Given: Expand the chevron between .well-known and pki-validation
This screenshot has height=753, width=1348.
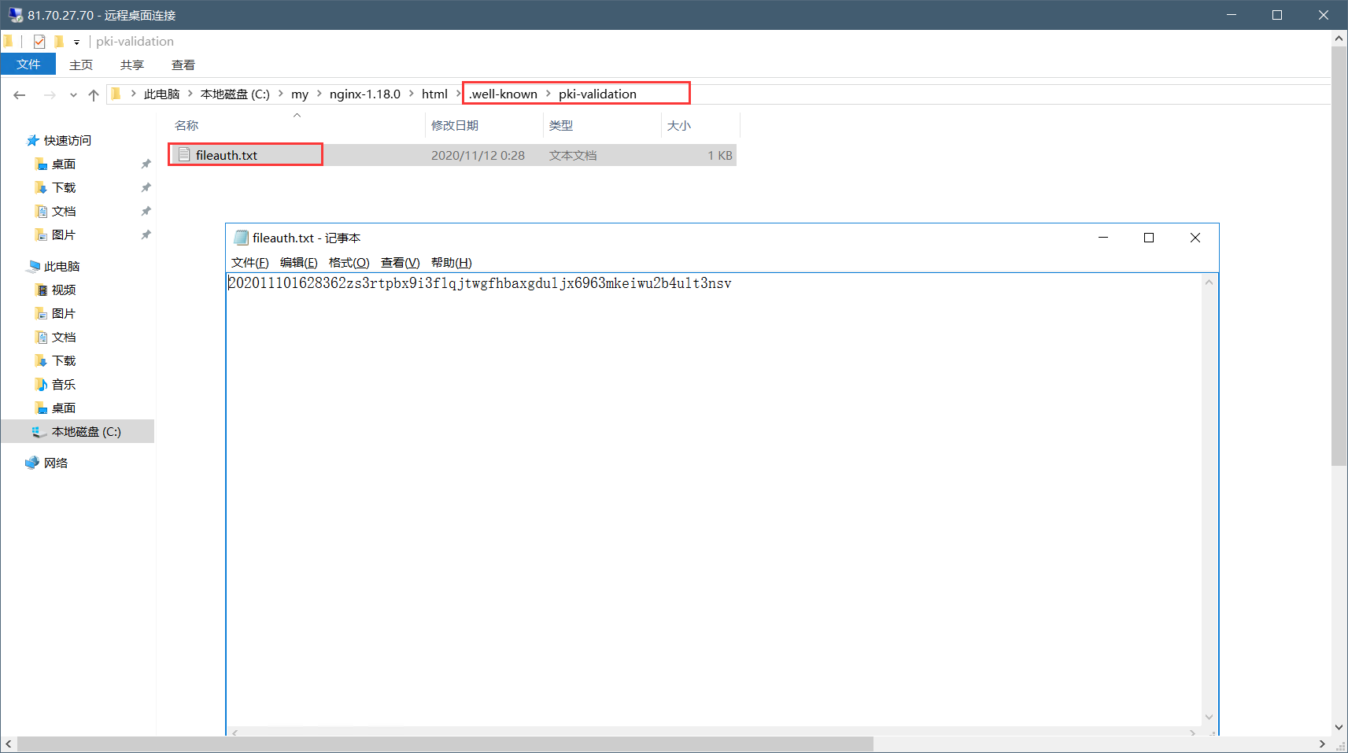Looking at the screenshot, I should click(548, 94).
